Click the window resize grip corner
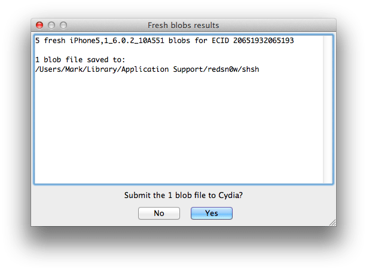The image size is (369, 268). click(x=333, y=222)
